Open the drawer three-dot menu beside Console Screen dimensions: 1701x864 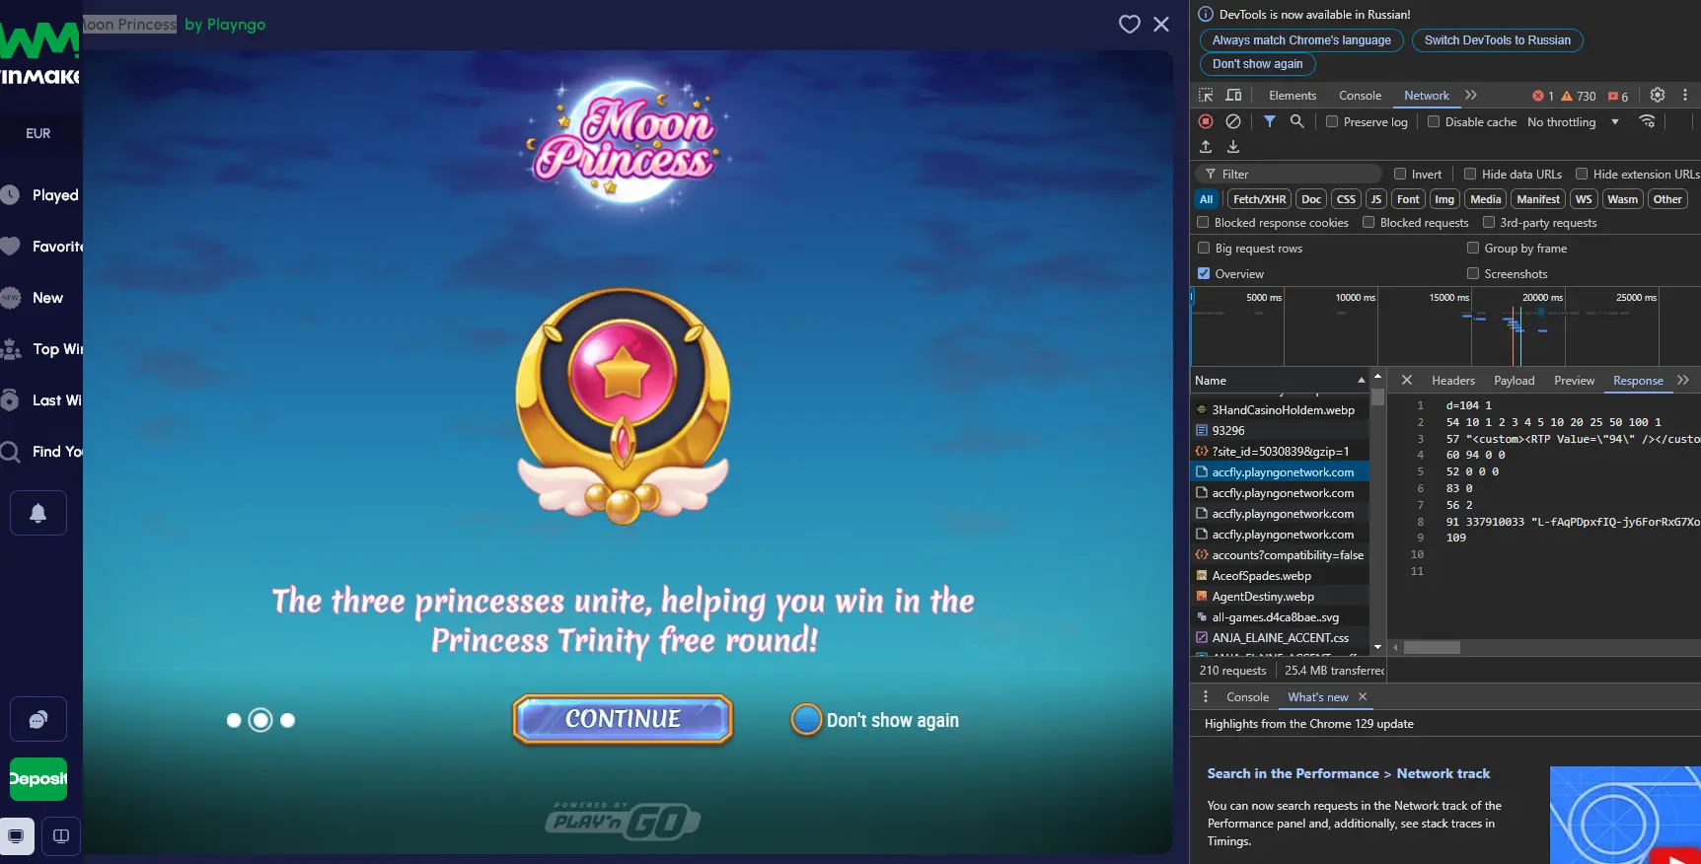tap(1206, 696)
